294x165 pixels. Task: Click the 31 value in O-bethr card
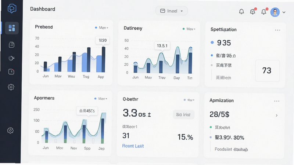pos(126,136)
